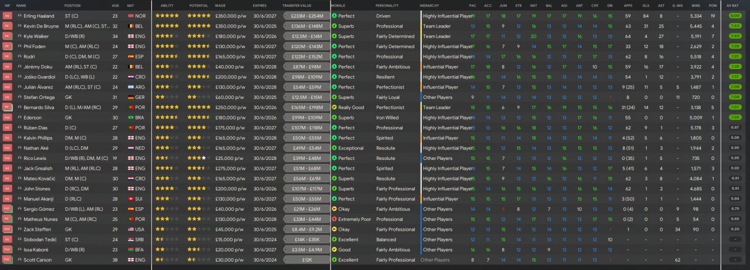Sort by the MINS column header
The width and height of the screenshot is (750, 270).
point(696,5)
